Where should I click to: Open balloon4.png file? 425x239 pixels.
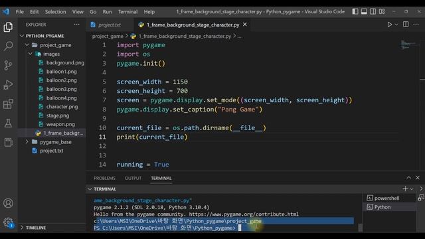61,98
